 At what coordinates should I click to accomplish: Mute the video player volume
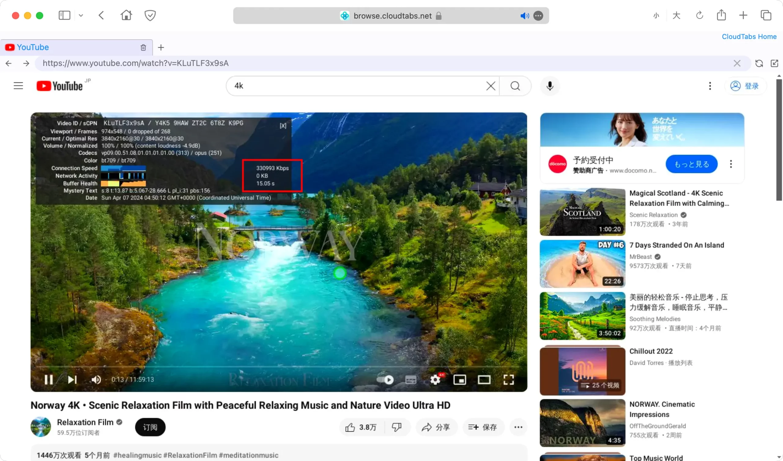tap(96, 380)
